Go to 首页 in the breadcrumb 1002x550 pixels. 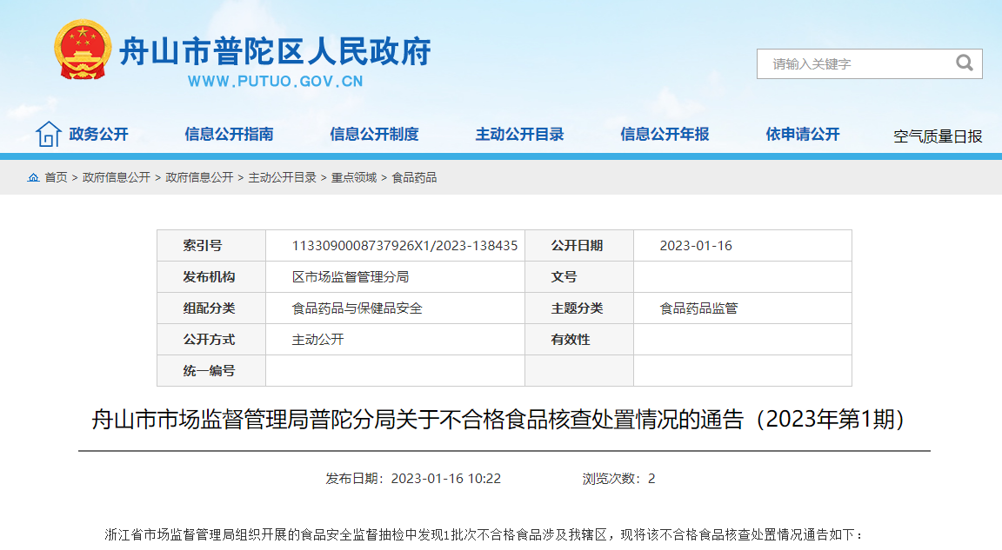(56, 177)
